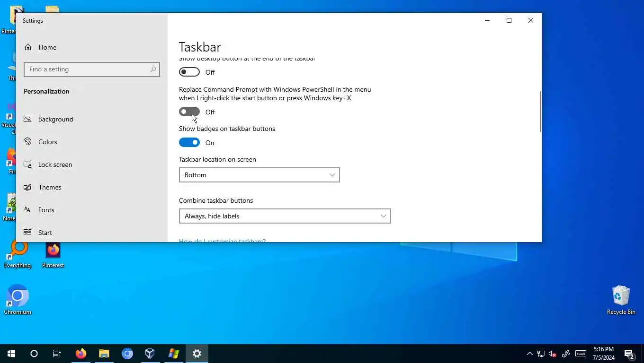Screen dimensions: 644x363
Task: Select the Chromium desktop shortcut
Action: click(18, 300)
